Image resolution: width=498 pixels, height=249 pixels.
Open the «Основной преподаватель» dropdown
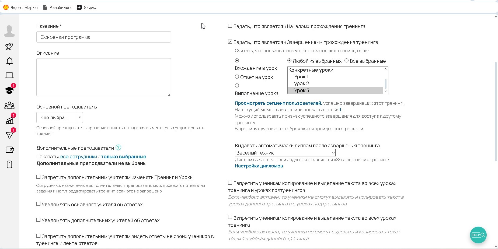point(59,117)
